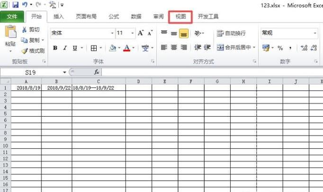
Task: Click the Decrease Decimal icon
Action: tap(314, 48)
